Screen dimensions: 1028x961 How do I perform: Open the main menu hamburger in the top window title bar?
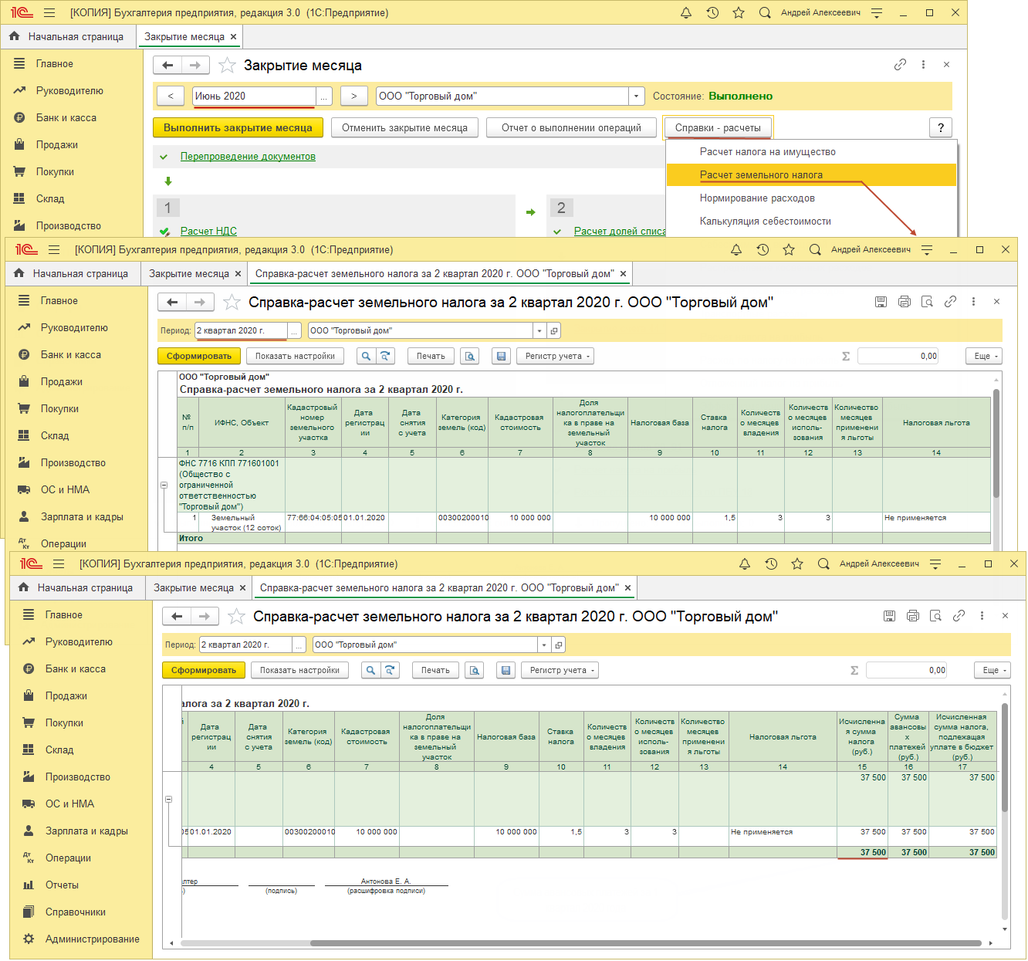pyautogui.click(x=49, y=13)
